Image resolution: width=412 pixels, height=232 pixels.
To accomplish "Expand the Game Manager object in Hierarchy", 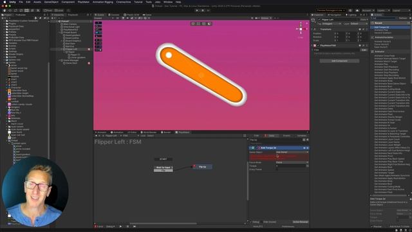I will pyautogui.click(x=59, y=61).
